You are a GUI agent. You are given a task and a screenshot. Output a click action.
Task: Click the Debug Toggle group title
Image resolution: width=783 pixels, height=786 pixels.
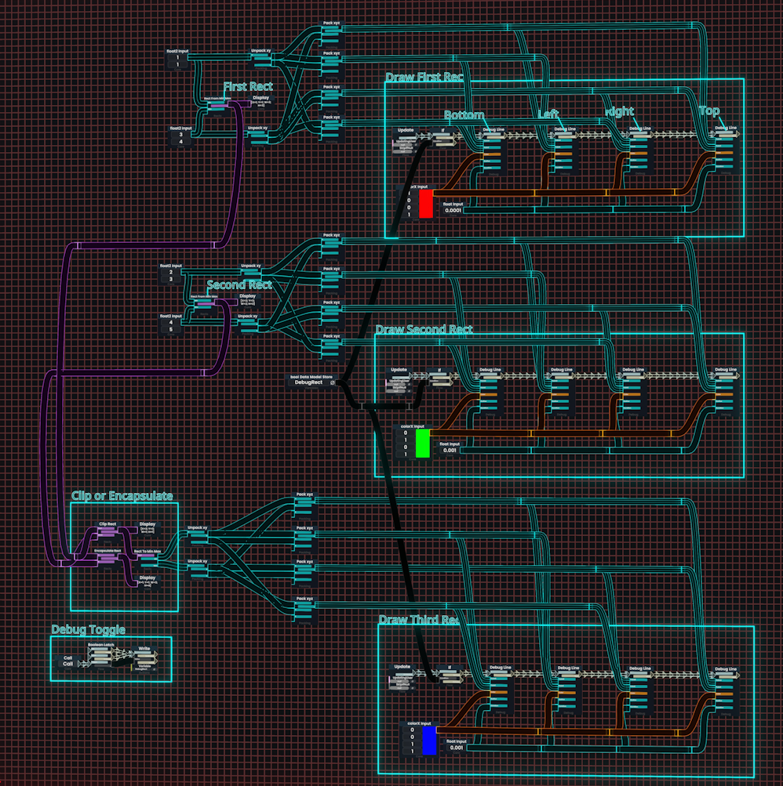click(x=88, y=629)
